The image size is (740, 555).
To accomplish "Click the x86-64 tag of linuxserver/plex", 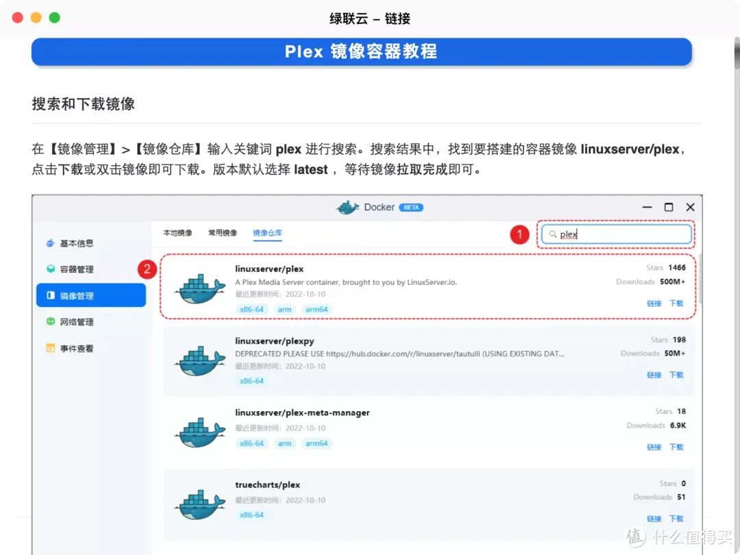I will 251,310.
